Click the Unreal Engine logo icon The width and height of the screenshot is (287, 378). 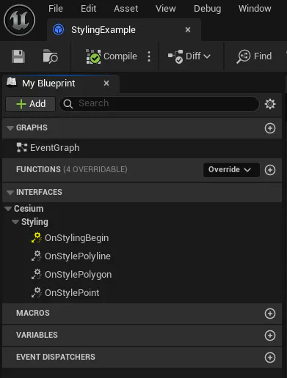point(19,20)
